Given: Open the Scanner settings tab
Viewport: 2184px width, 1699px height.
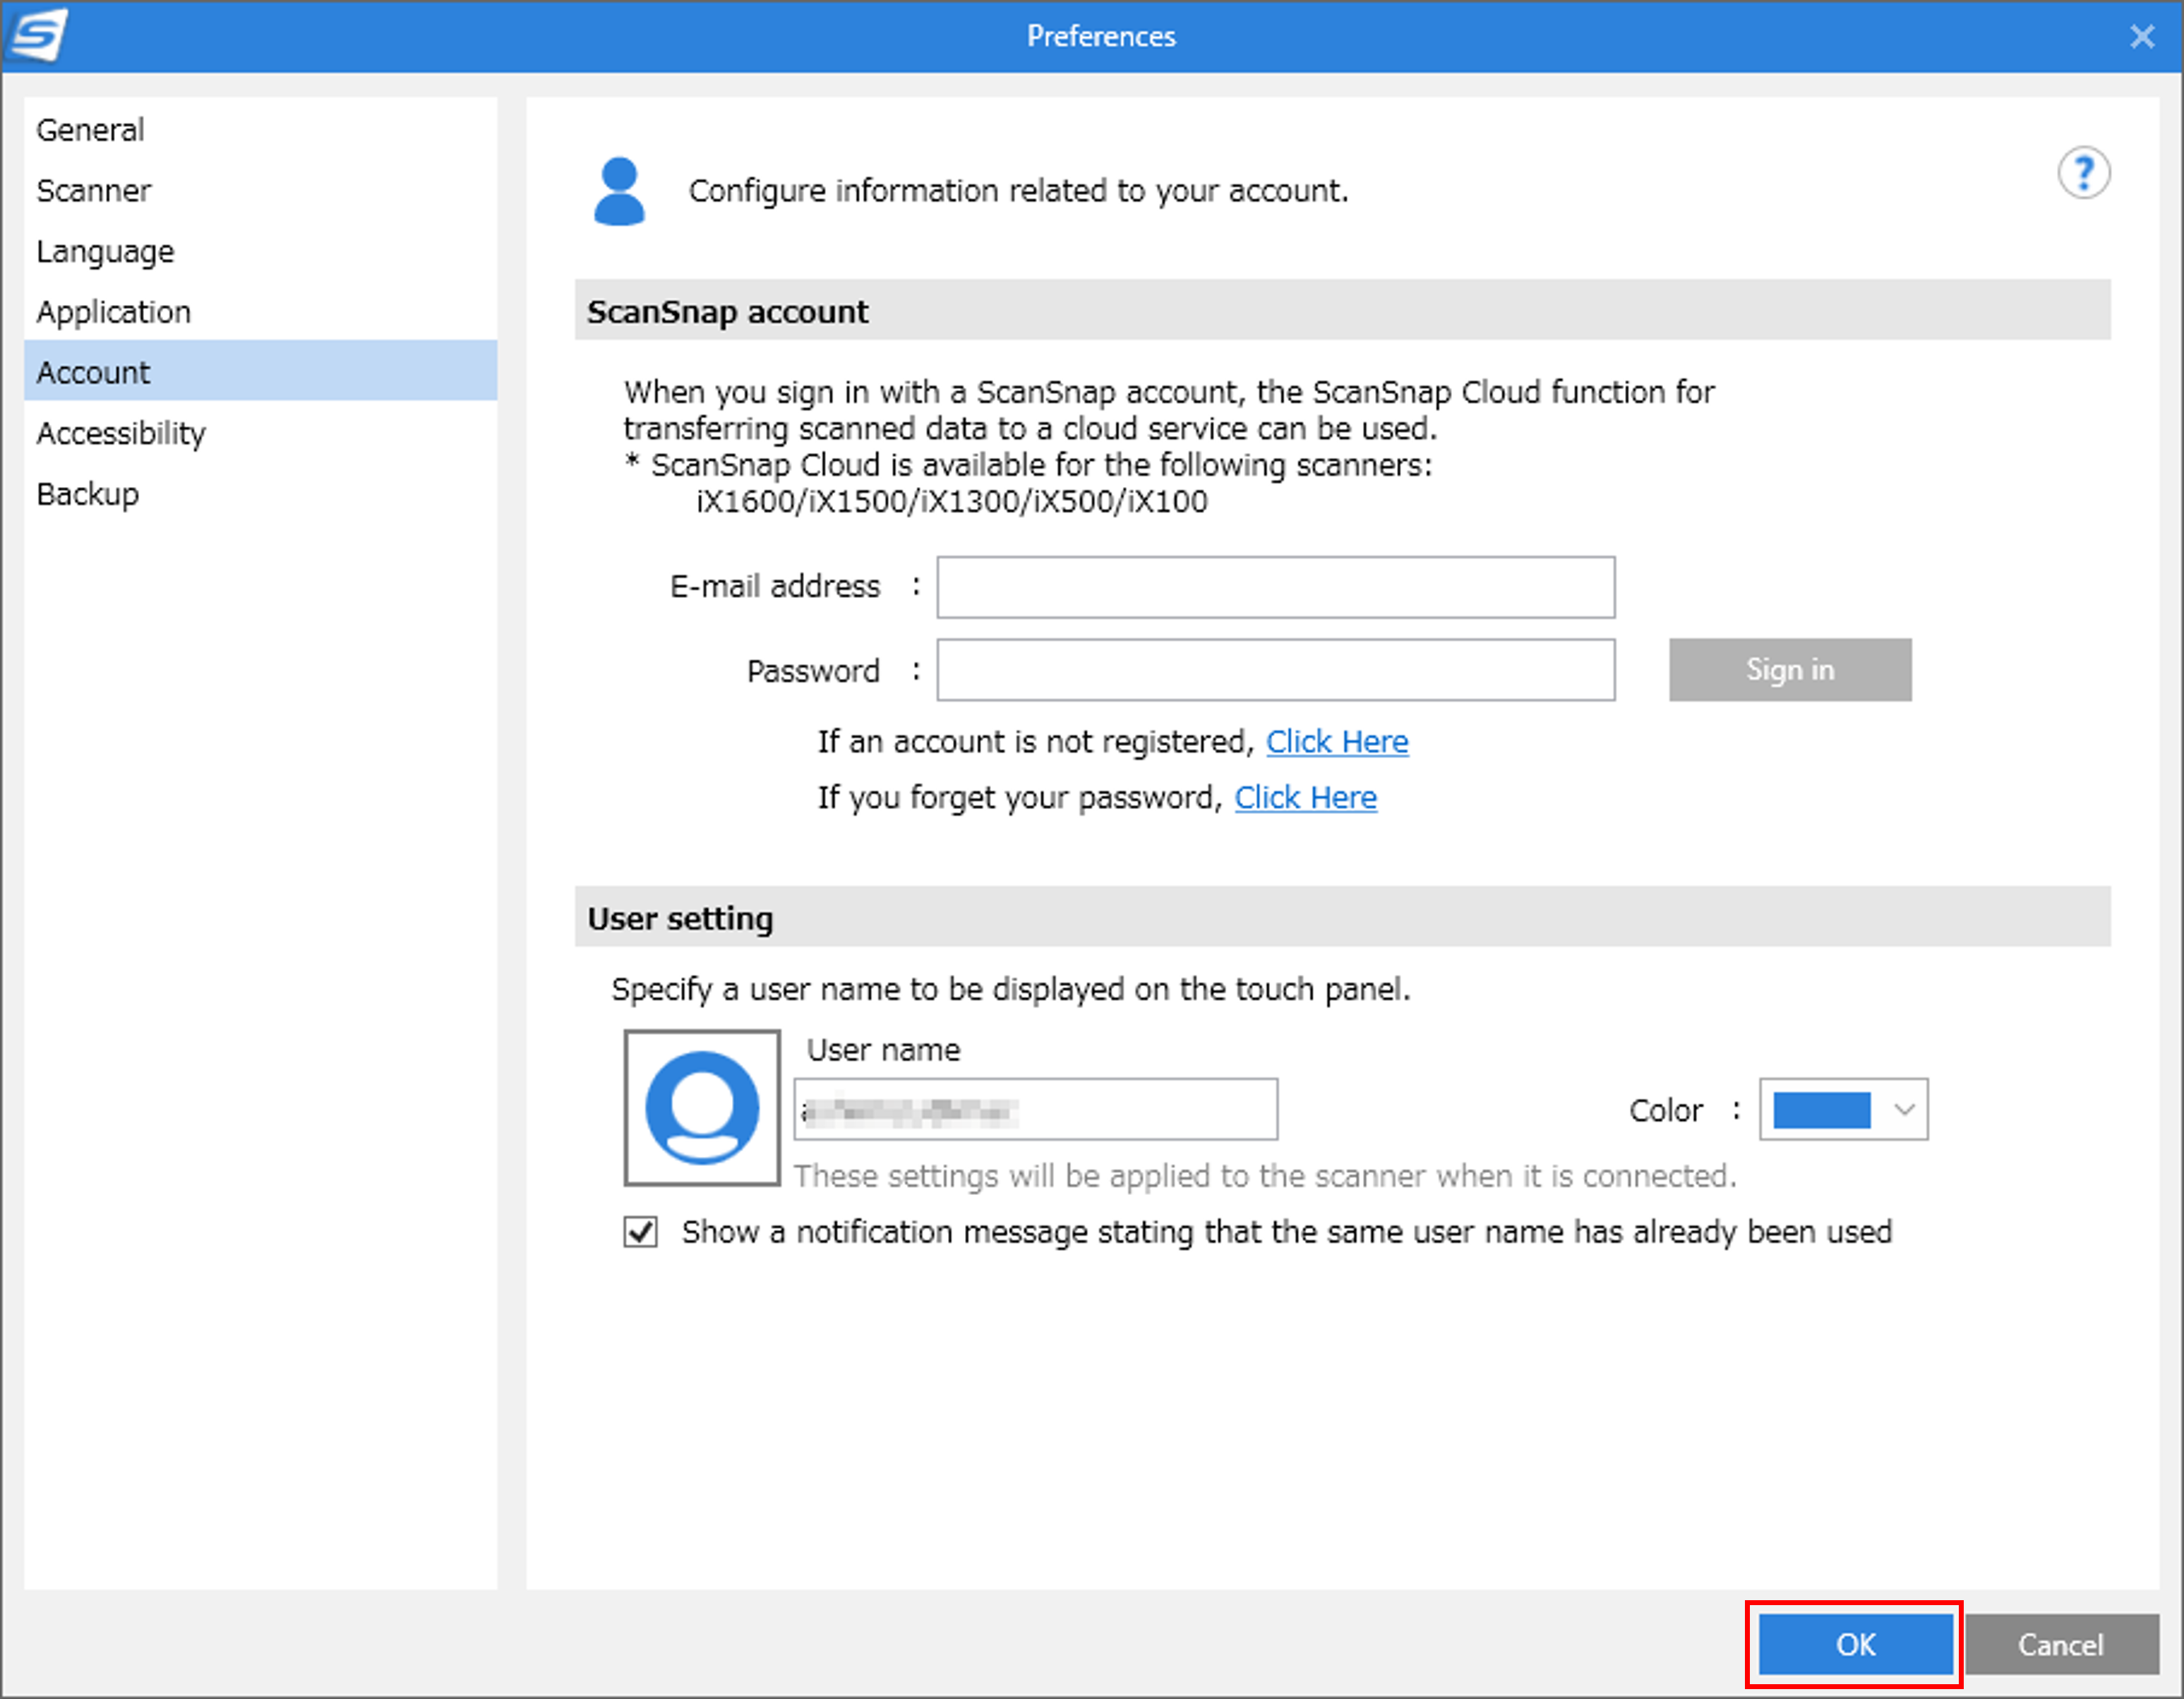Looking at the screenshot, I should pos(260,190).
